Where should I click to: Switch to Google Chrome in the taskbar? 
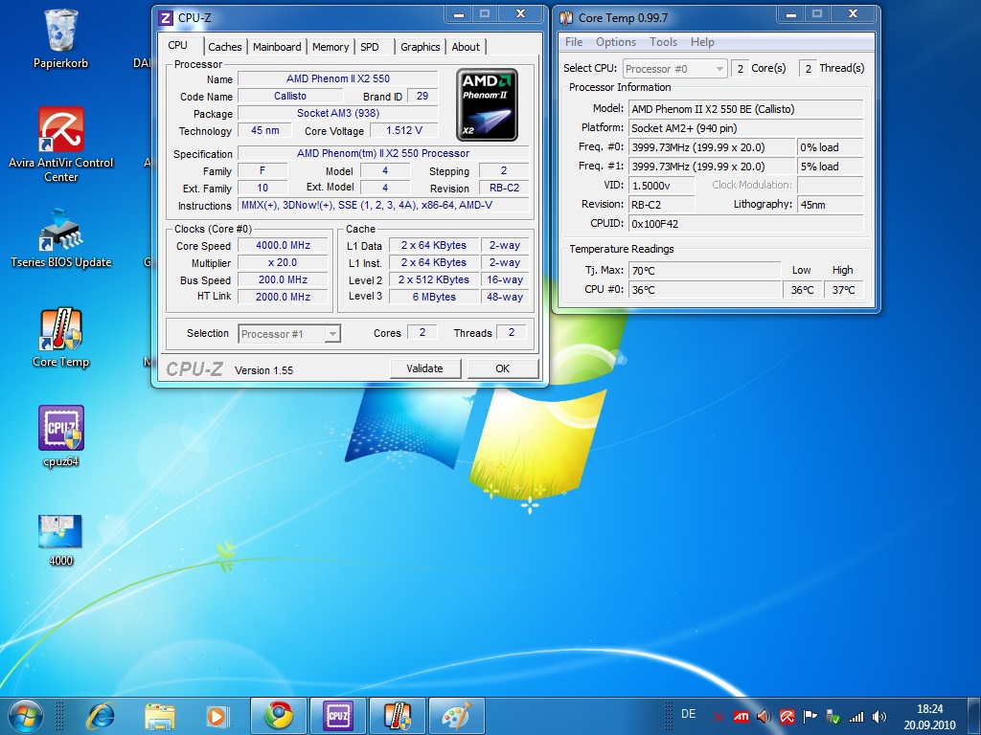(x=279, y=716)
